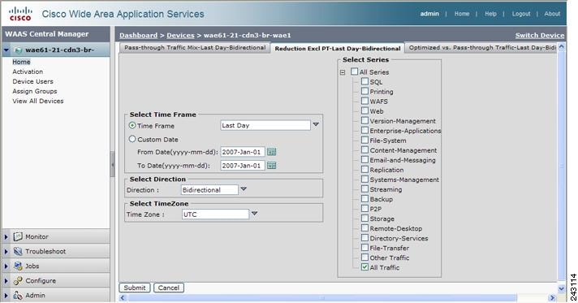
Task: Expand the Jobs section arrow
Action: tap(6, 266)
